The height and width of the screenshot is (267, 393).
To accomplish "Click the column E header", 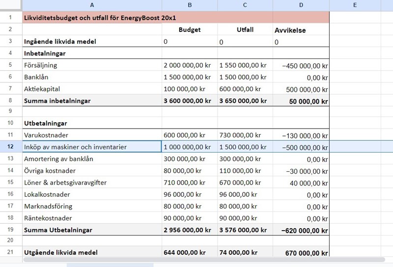I will click(x=354, y=5).
